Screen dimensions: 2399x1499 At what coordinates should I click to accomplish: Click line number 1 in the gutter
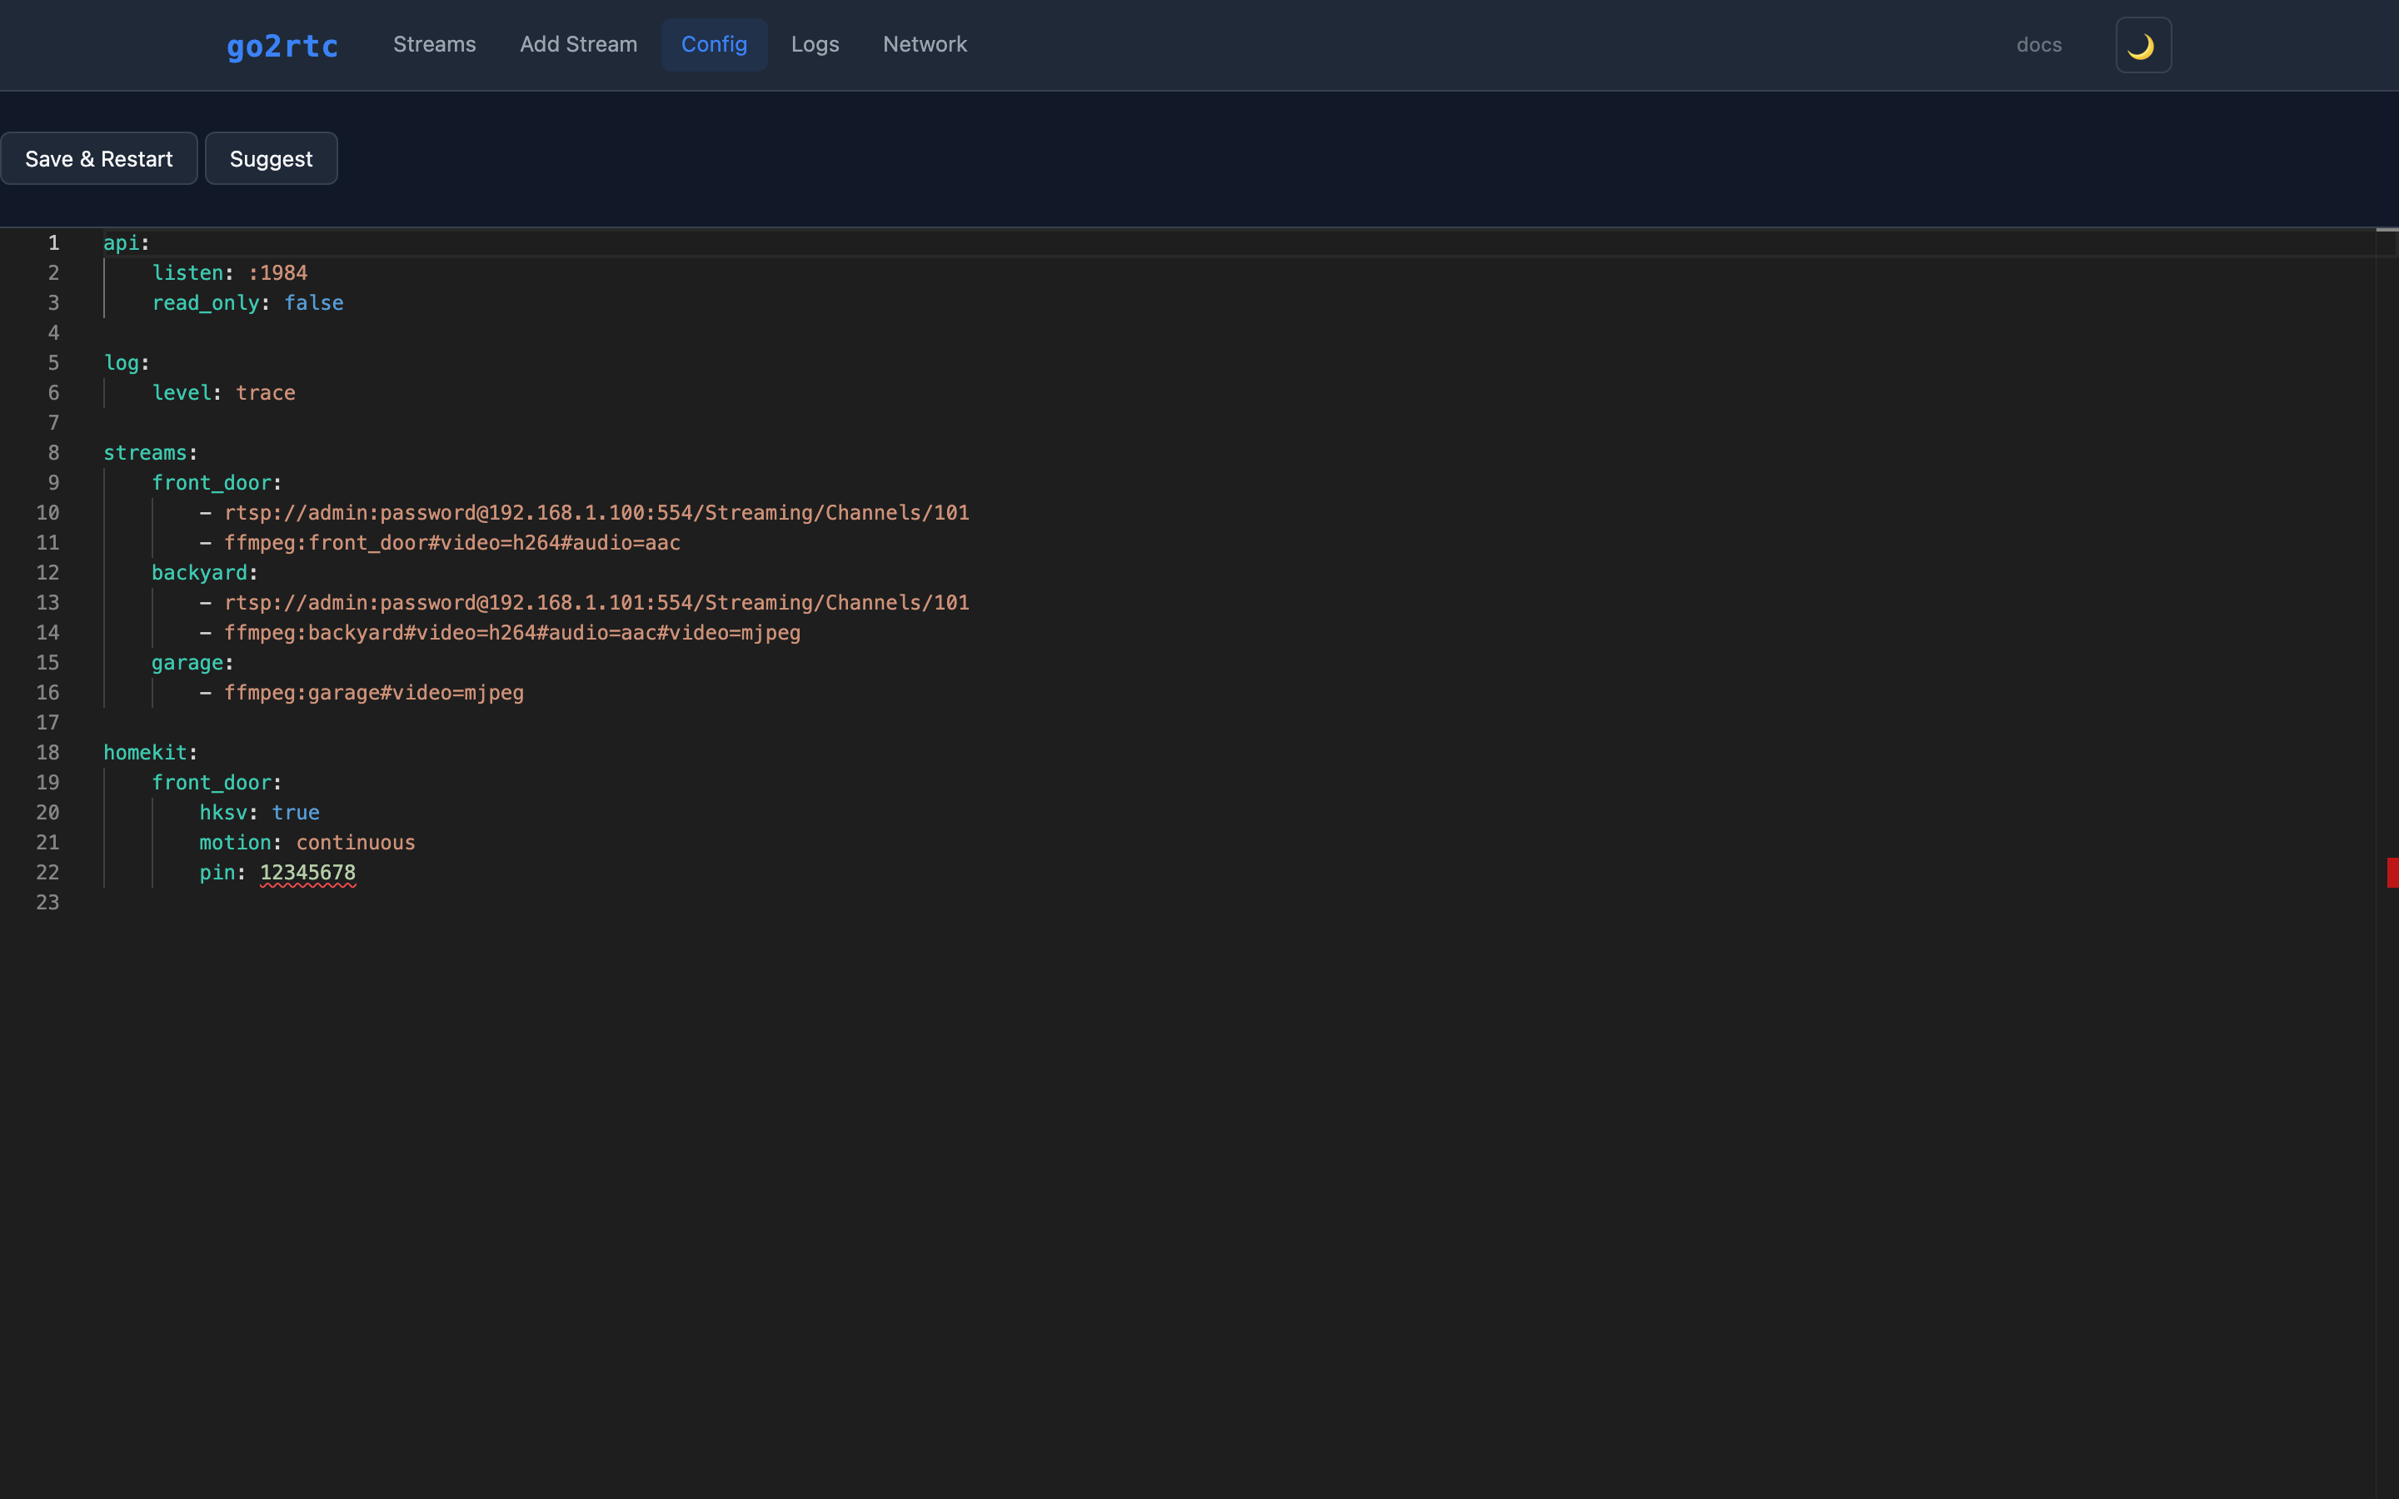pyautogui.click(x=53, y=243)
